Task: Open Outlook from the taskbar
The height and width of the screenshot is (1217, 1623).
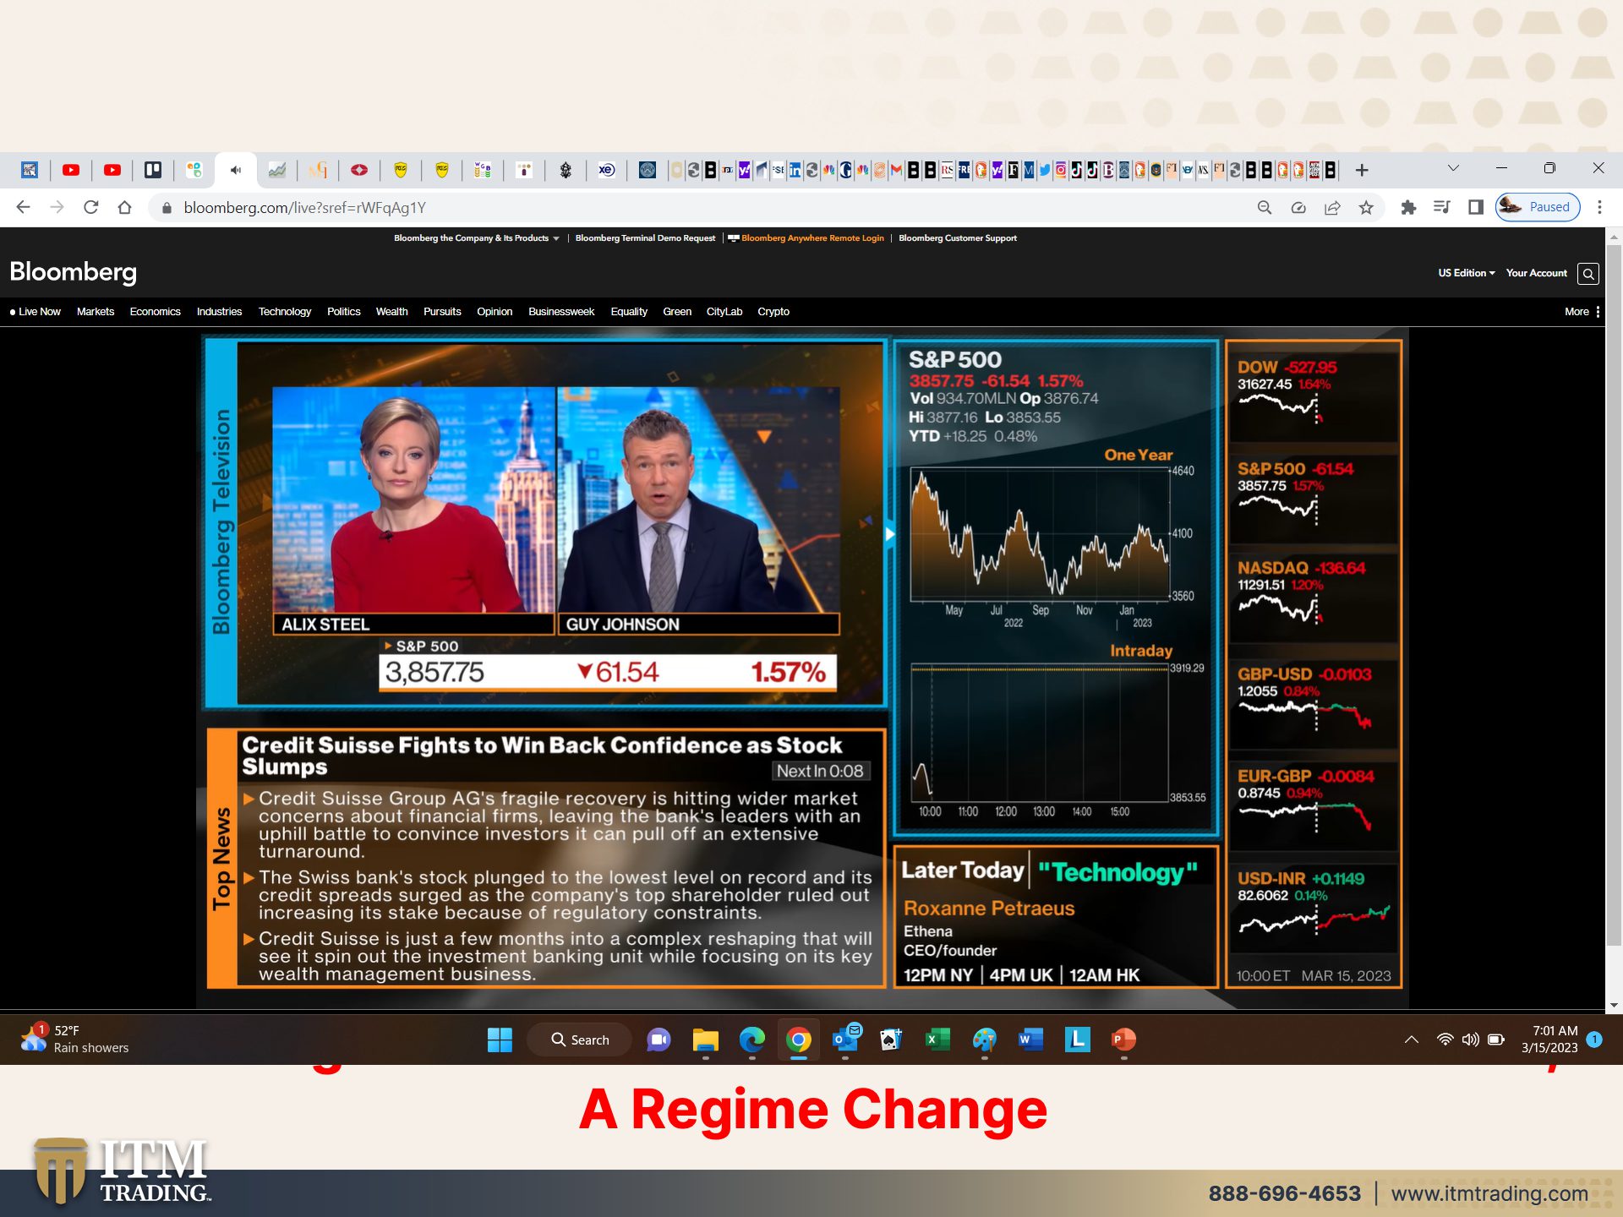Action: pyautogui.click(x=845, y=1040)
